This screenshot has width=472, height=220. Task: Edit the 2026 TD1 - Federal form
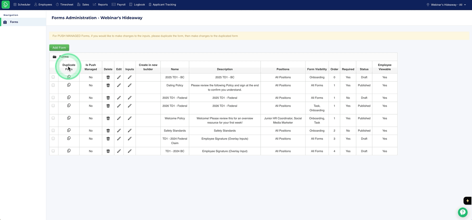coord(119,106)
